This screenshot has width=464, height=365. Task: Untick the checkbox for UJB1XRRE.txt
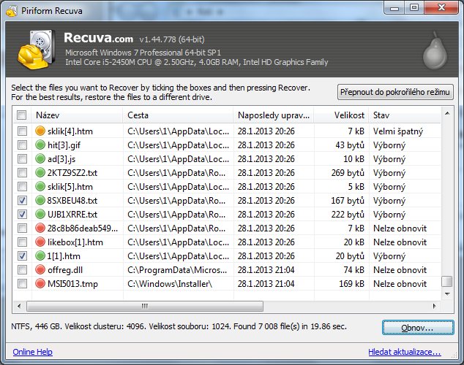coord(22,214)
